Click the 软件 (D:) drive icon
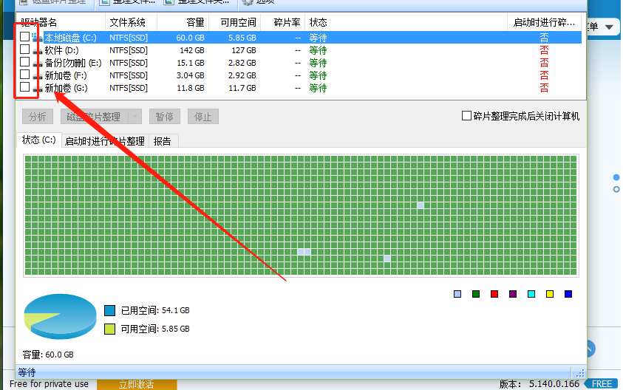623x390 pixels. 38,51
